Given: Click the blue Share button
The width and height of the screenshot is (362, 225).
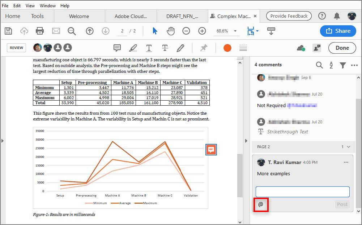Looking at the screenshot, I should pyautogui.click(x=338, y=31).
